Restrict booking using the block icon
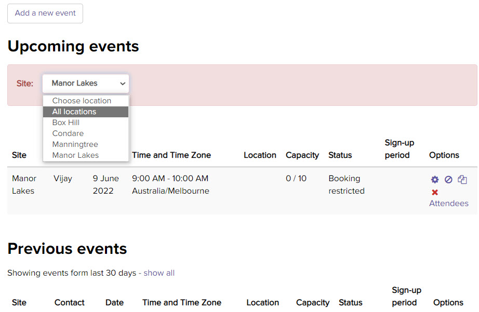The height and width of the screenshot is (312, 479). [x=448, y=179]
